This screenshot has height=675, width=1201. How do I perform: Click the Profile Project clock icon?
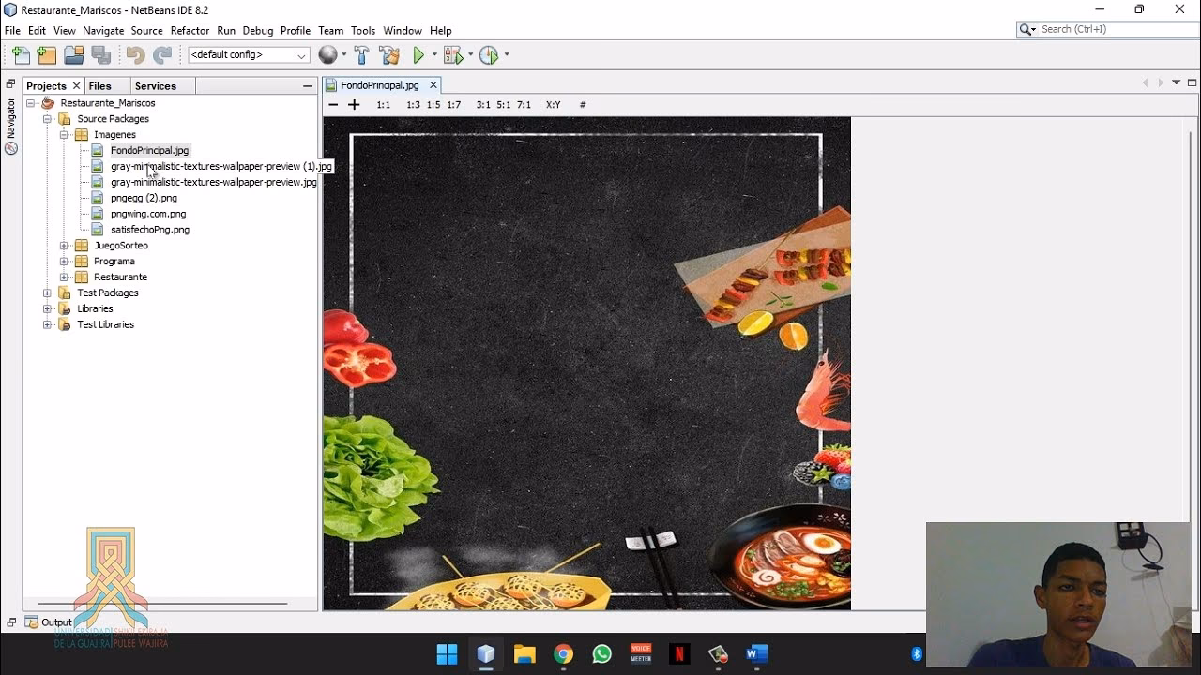(489, 55)
